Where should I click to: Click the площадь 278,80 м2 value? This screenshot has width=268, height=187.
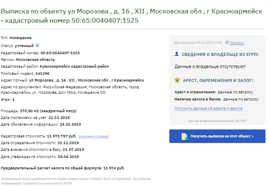click(48, 111)
